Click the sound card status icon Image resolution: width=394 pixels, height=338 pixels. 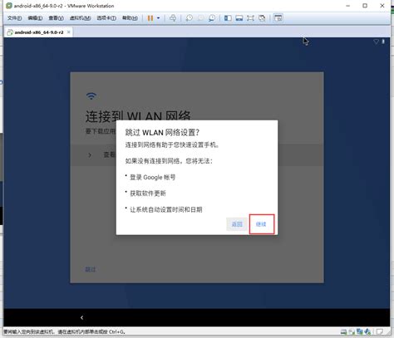368,331
